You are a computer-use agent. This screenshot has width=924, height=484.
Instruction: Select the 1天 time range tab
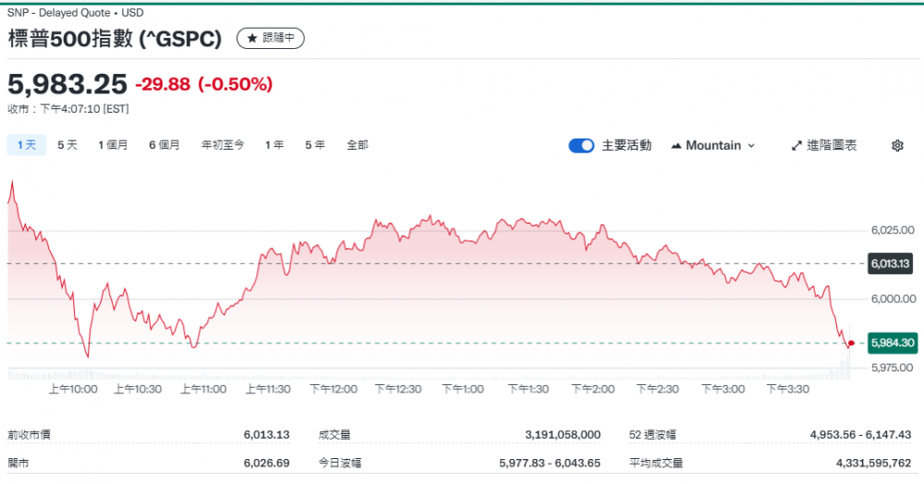pos(26,145)
